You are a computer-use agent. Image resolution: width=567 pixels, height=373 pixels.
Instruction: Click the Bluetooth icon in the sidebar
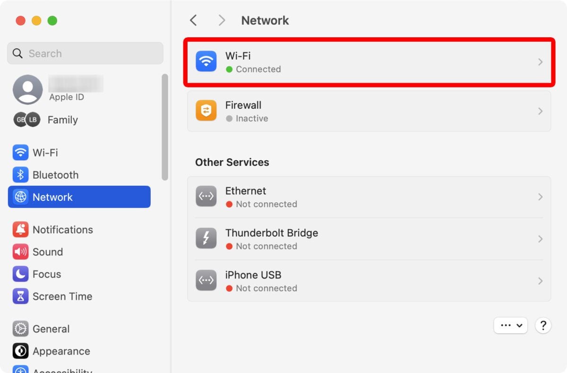(x=20, y=175)
